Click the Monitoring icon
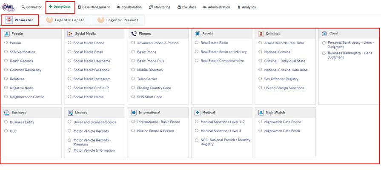381x184 pixels. click(151, 7)
